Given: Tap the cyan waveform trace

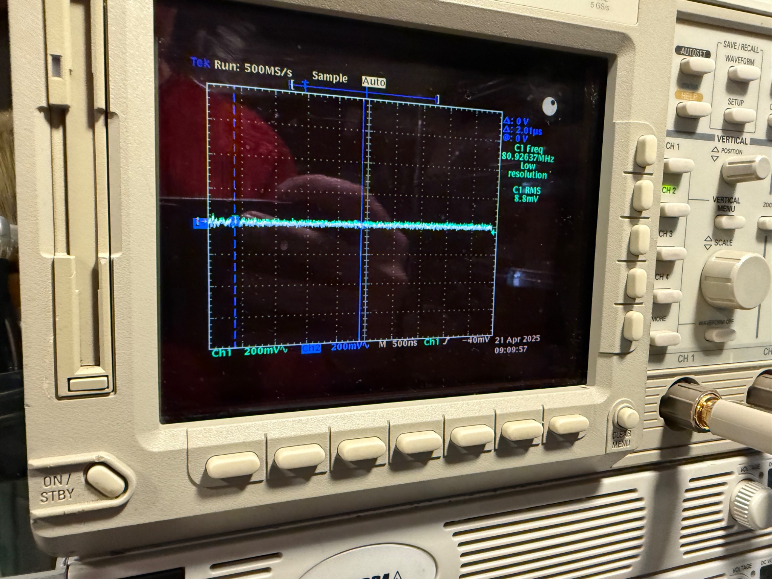Looking at the screenshot, I should click(351, 224).
